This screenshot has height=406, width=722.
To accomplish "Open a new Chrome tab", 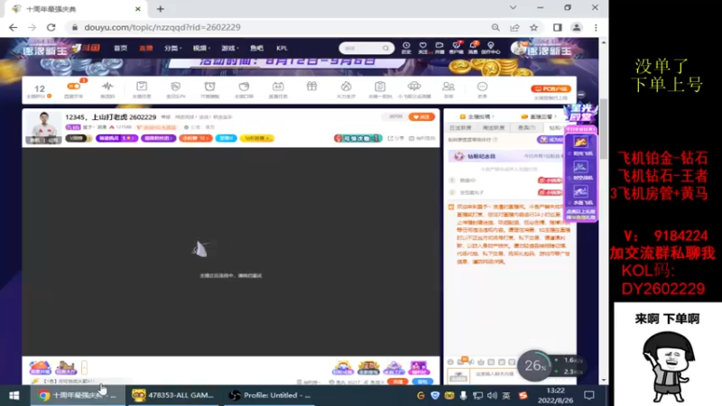I will pyautogui.click(x=161, y=9).
